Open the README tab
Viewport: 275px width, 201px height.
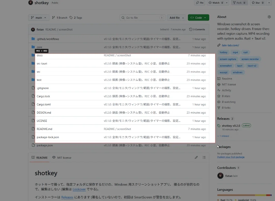pyautogui.click(x=40, y=158)
